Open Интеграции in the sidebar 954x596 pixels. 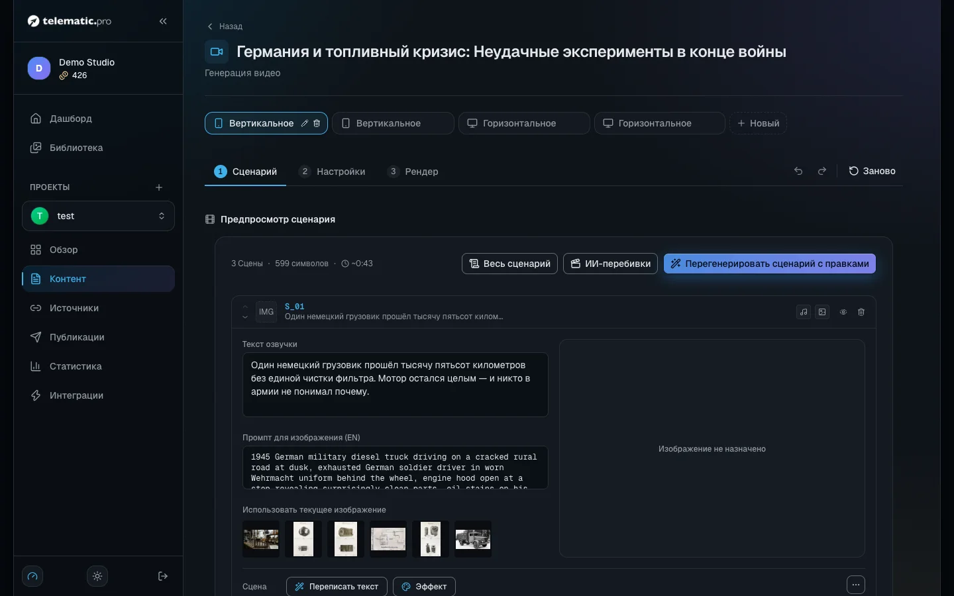point(98,395)
